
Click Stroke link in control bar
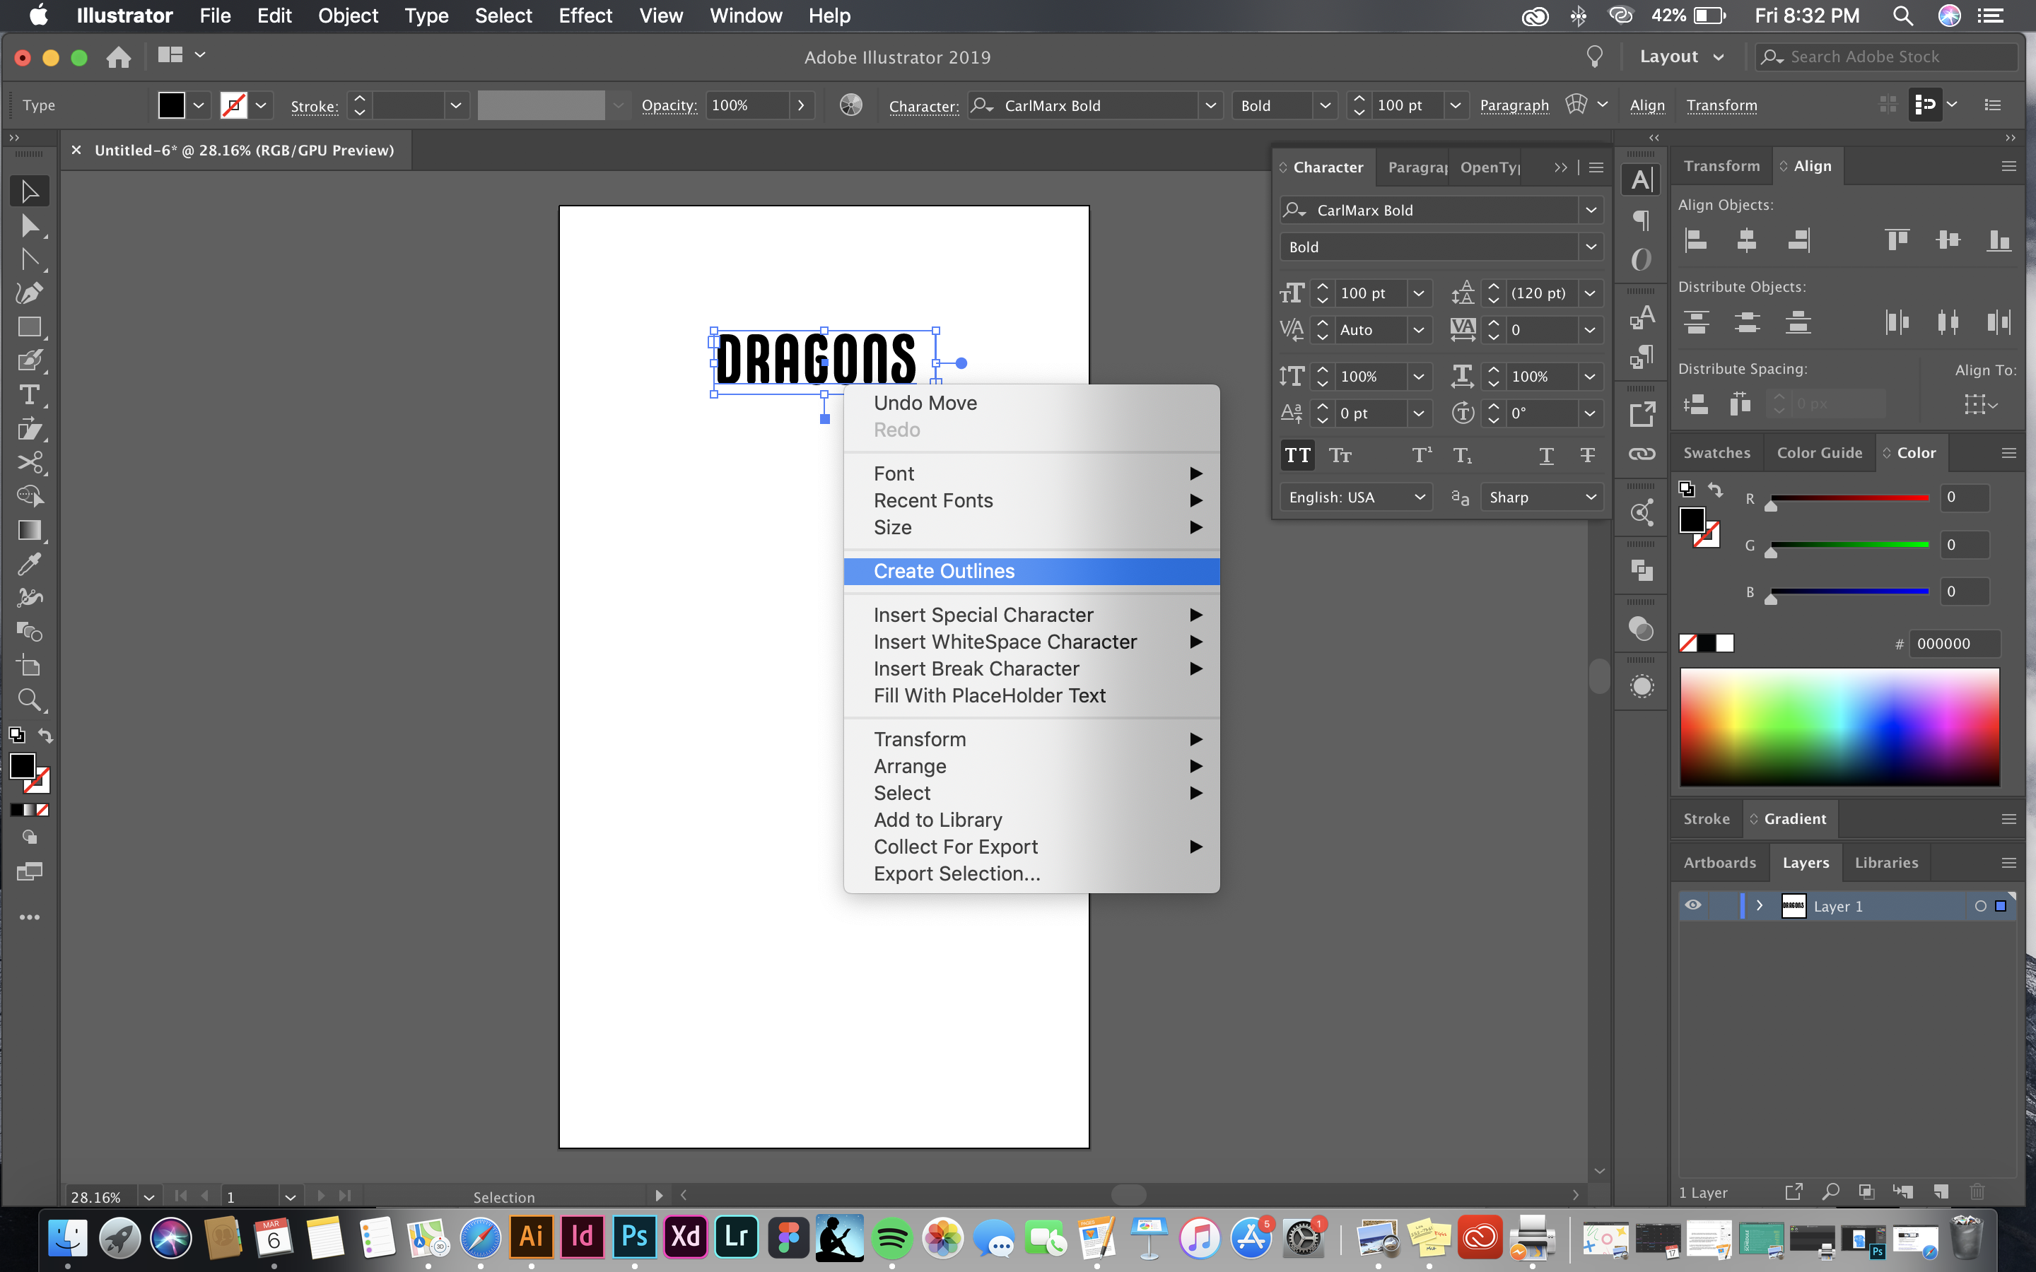pyautogui.click(x=315, y=106)
